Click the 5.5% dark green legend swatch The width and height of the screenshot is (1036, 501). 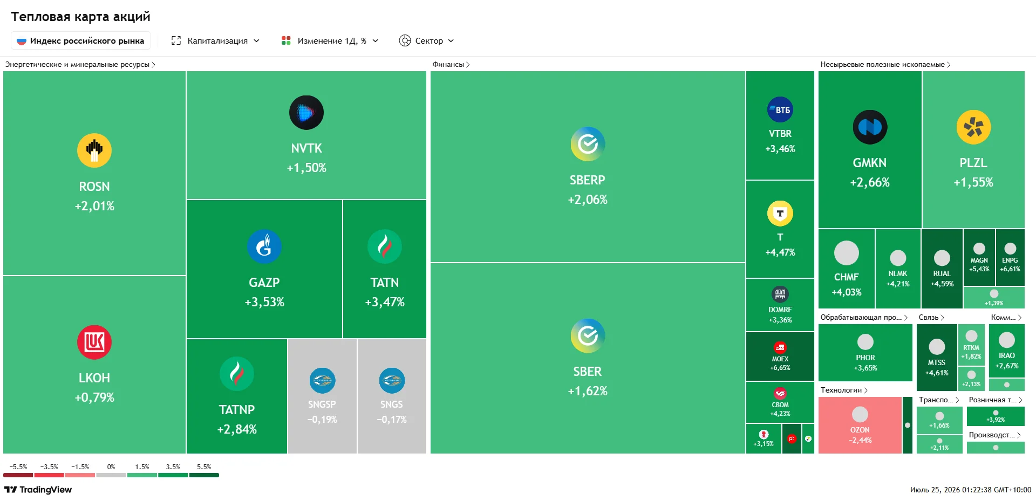coord(204,475)
